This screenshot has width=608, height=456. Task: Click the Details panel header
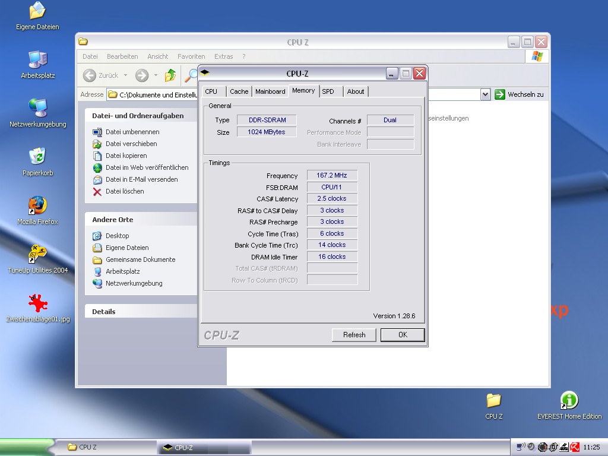(x=141, y=312)
